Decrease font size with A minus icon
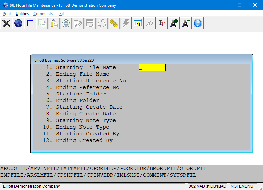 (x=186, y=23)
